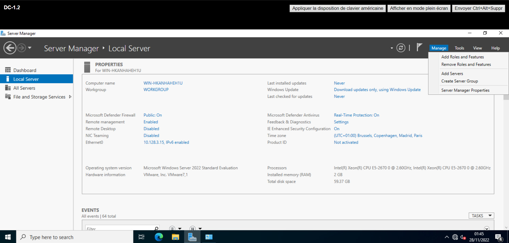Click Last checked for updates Never link
The width and height of the screenshot is (509, 243).
point(339,96)
